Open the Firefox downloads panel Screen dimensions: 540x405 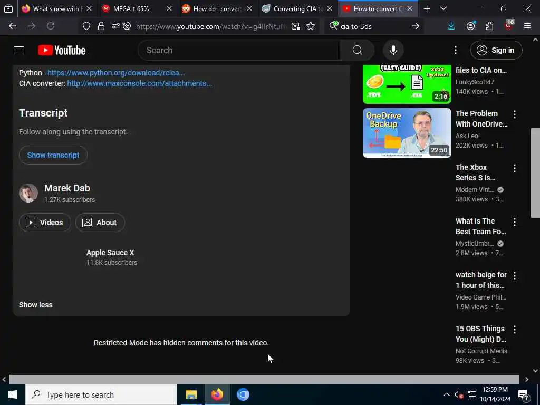[451, 26]
